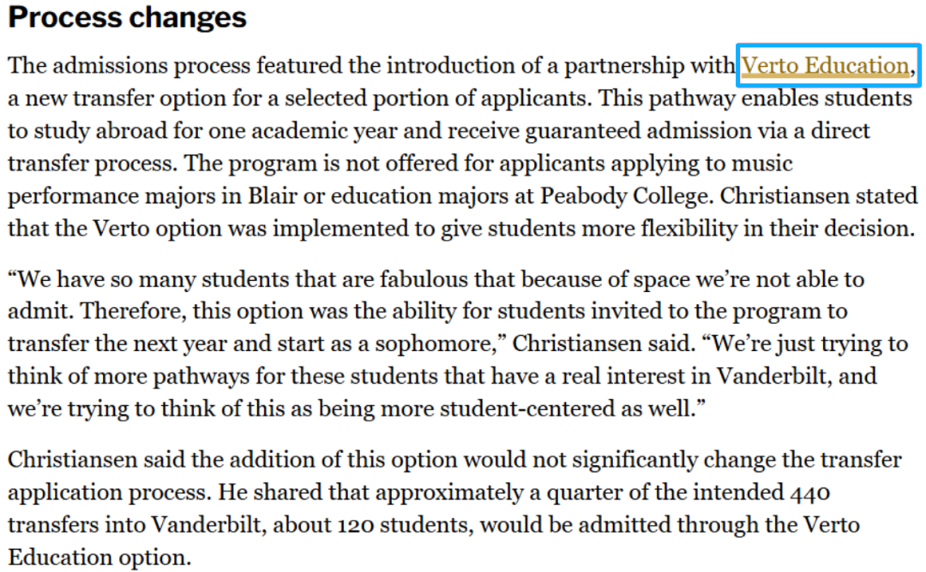926x572 pixels.
Task: Click the number "440" in last paragraph
Action: 808,492
